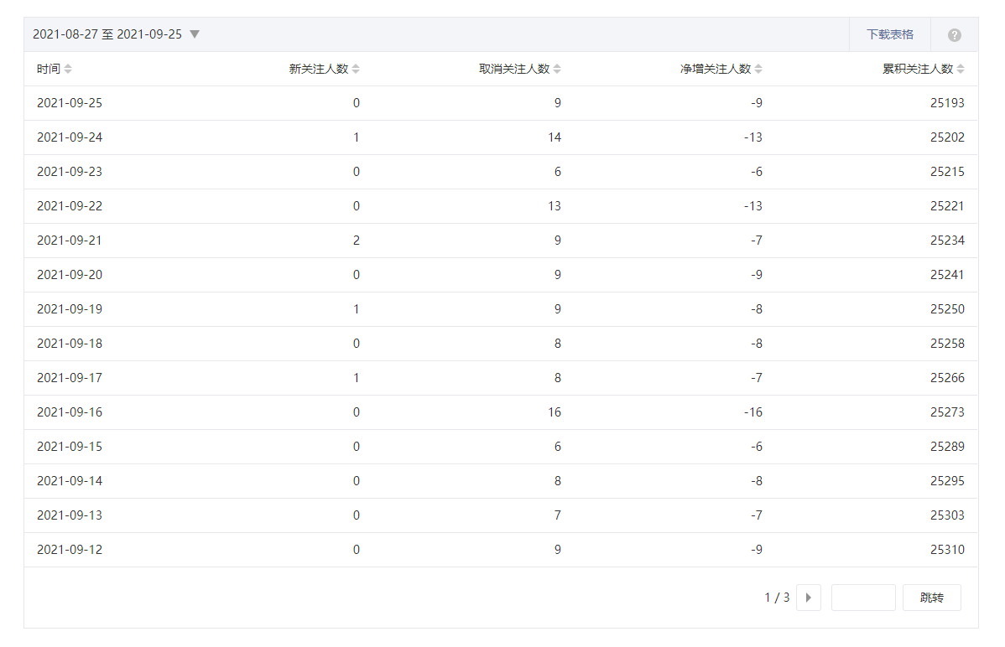Sort by 新关注人数 column sort arrows
This screenshot has width=1005, height=647.
click(x=356, y=69)
